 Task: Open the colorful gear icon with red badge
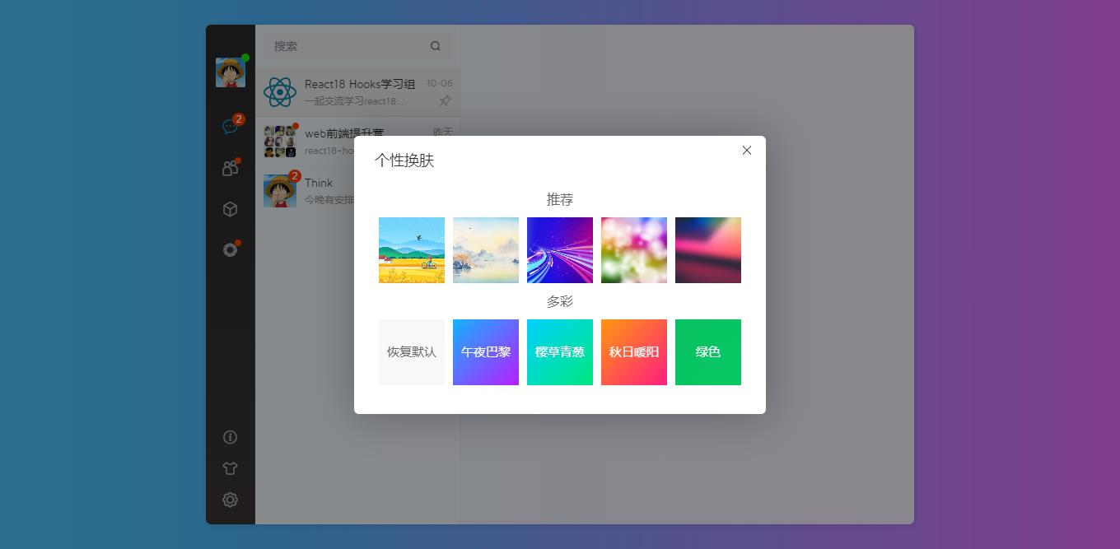click(231, 250)
